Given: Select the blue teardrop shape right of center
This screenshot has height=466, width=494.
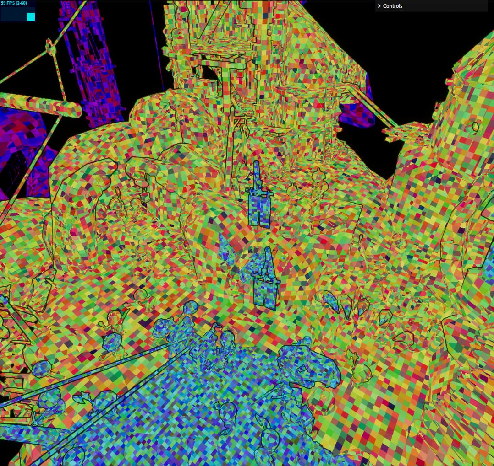Looking at the screenshot, I should [331, 302].
